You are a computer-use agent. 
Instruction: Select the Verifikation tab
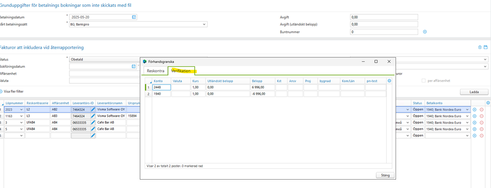[181, 71]
